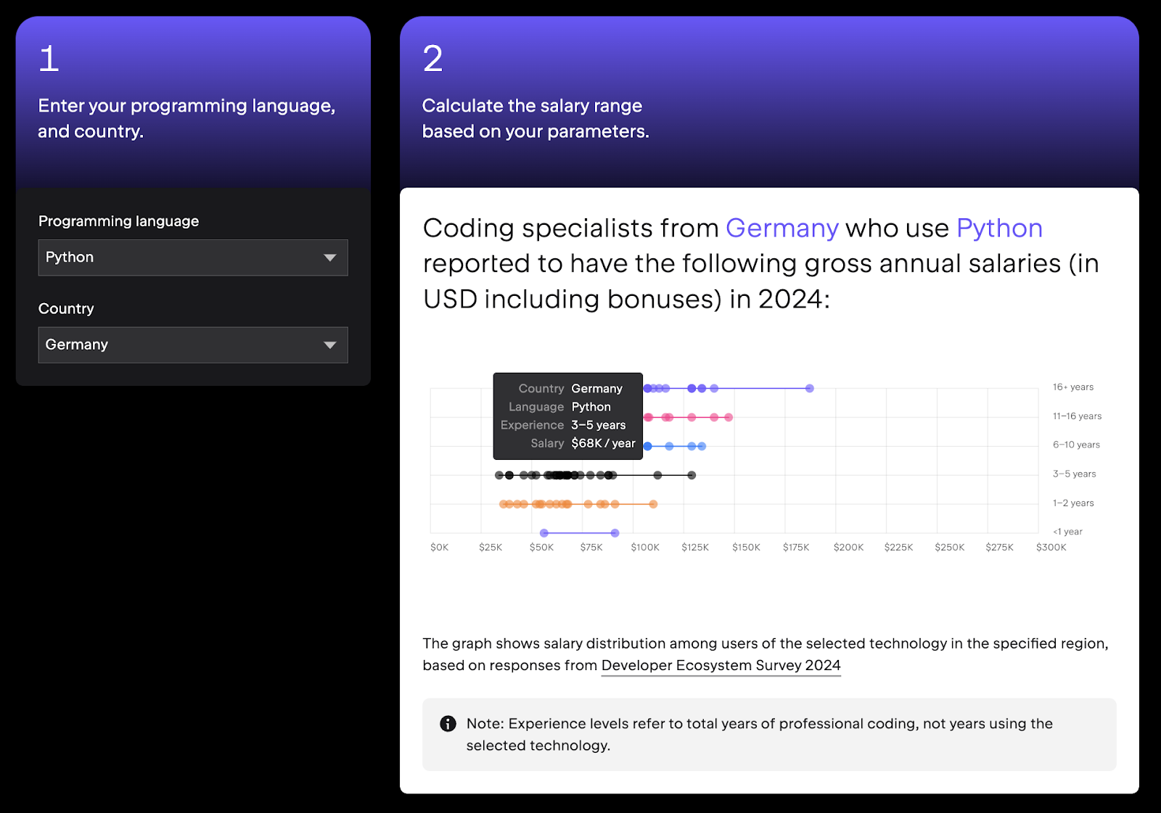1161x813 pixels.
Task: Click the 11–16 years chart row label
Action: click(x=1077, y=416)
